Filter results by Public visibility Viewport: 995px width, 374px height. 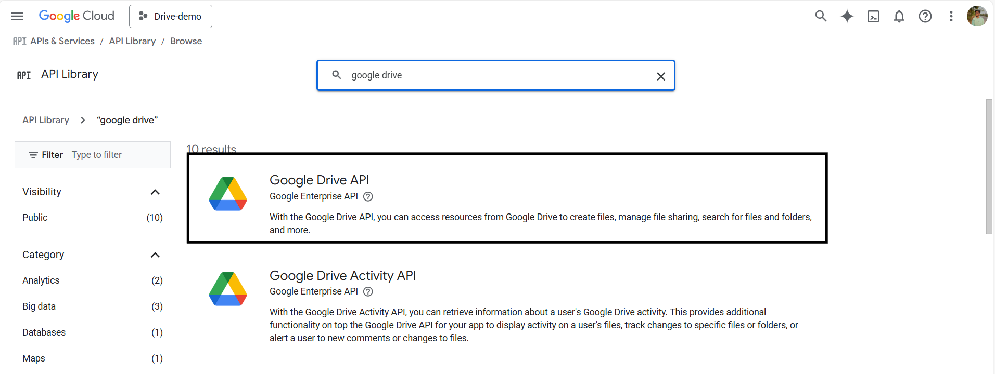point(35,218)
